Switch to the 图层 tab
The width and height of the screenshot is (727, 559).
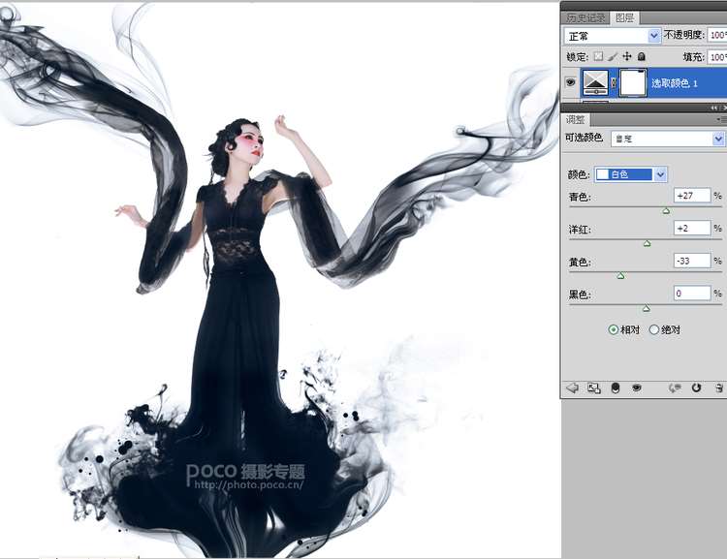pos(625,16)
